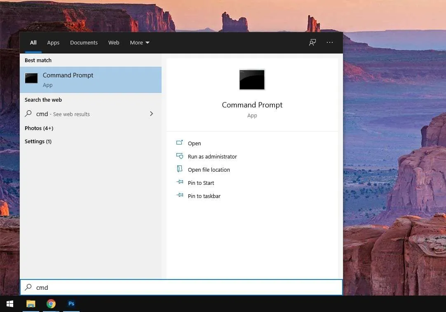Open the three-dot options menu
The width and height of the screenshot is (446, 312).
tap(330, 42)
